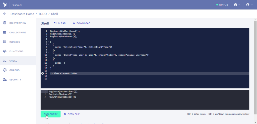Open the STATUS indicator link

222,5
